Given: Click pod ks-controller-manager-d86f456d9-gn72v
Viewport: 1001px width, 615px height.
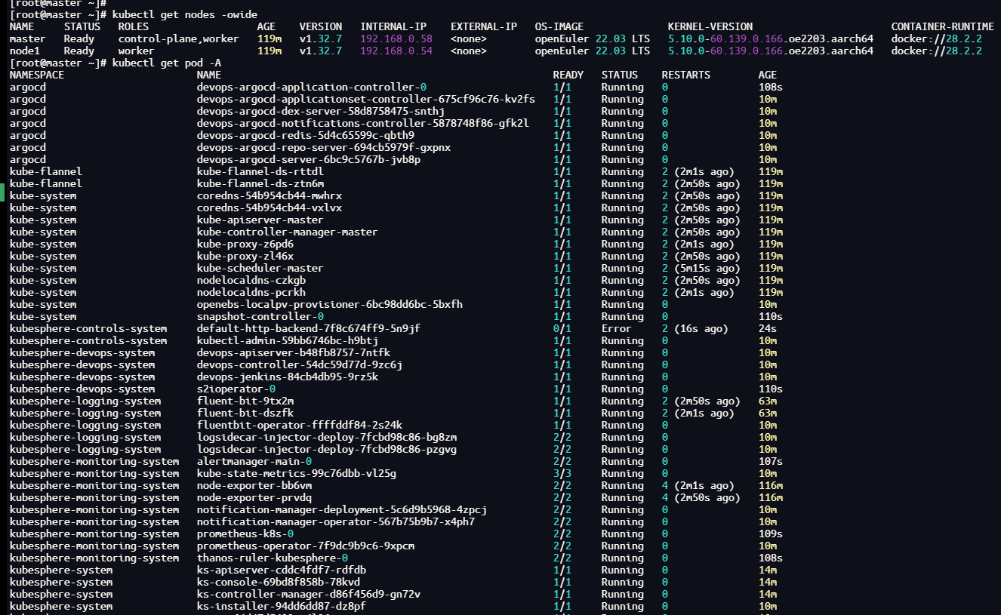Looking at the screenshot, I should 309,595.
